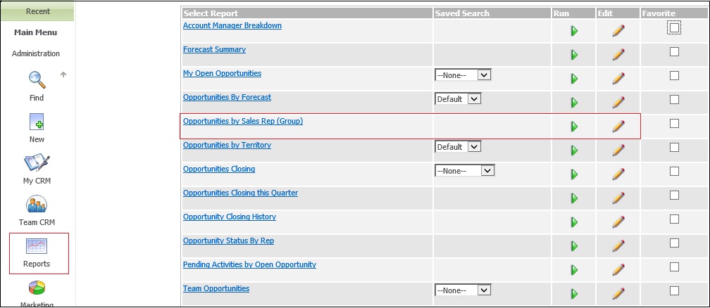Mark Opportunities By Forecast as favorite
This screenshot has height=308, width=710.
pos(674,99)
